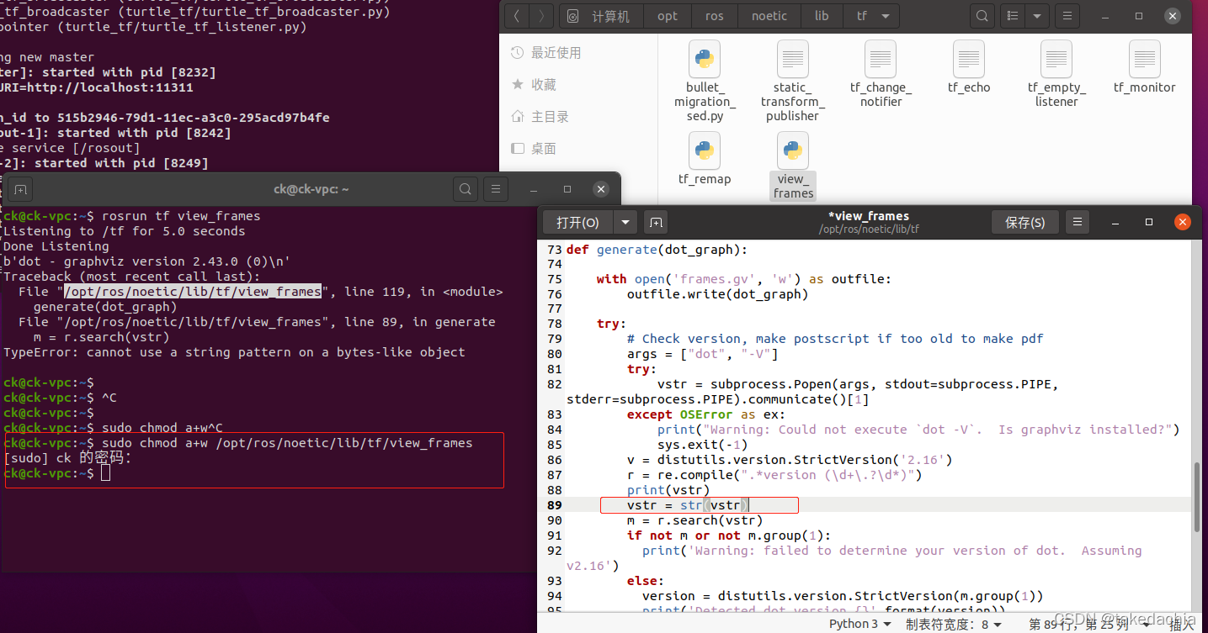Click line 90 m = r.search(vstr)
The image size is (1208, 633).
(x=694, y=520)
